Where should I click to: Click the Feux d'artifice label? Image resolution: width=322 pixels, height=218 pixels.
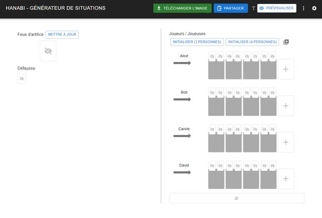30,34
